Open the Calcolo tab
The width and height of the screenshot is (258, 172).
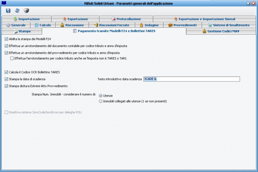43,25
